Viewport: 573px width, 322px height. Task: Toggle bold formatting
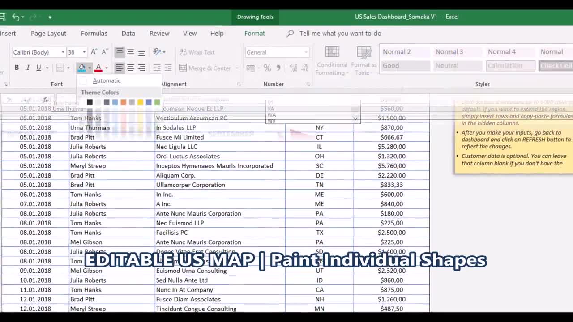[17, 68]
